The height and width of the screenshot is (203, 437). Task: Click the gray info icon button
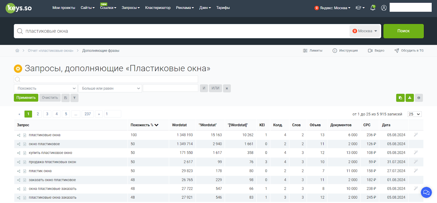pos(419,98)
